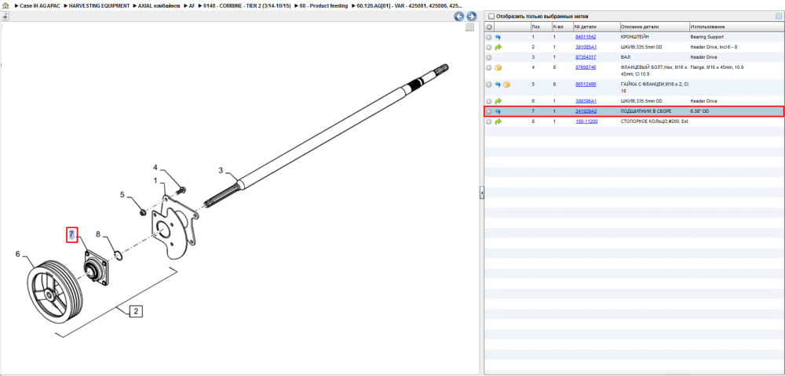Click the plus icon for part 100-11200
This screenshot has height=376, width=785.
click(489, 121)
